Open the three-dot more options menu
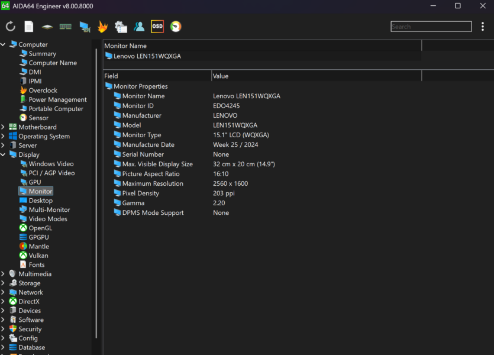This screenshot has width=494, height=355. [483, 27]
